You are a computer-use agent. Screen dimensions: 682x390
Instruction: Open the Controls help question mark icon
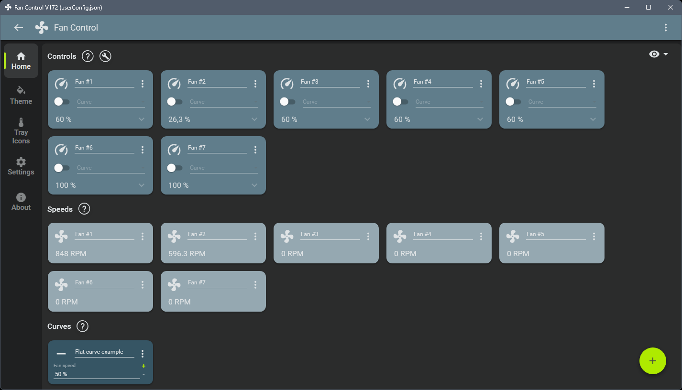88,56
